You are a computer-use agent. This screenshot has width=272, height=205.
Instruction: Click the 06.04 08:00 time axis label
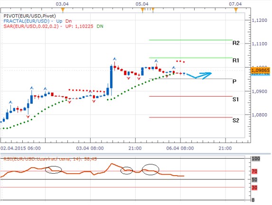point(180,148)
